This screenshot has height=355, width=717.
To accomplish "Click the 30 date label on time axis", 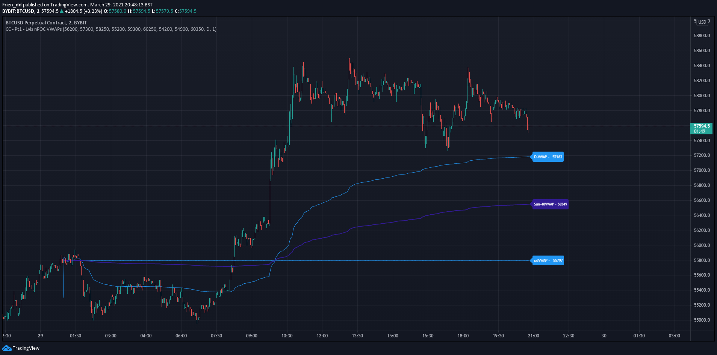I will coord(604,336).
